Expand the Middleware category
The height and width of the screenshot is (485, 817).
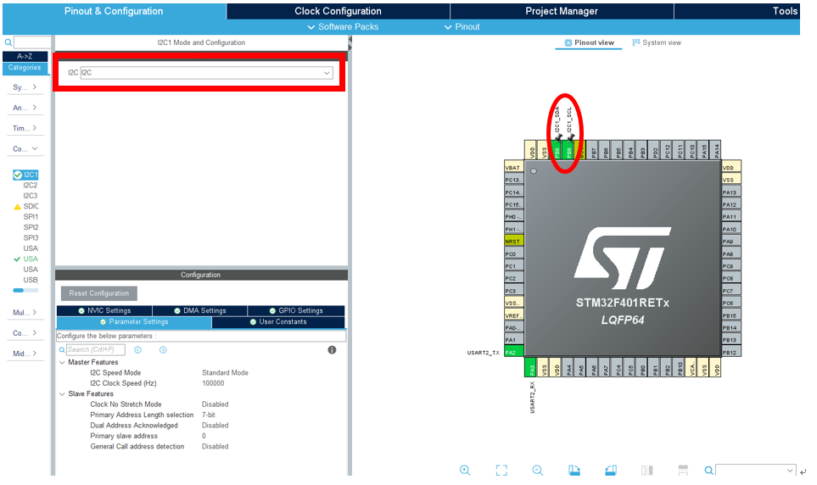tap(25, 353)
